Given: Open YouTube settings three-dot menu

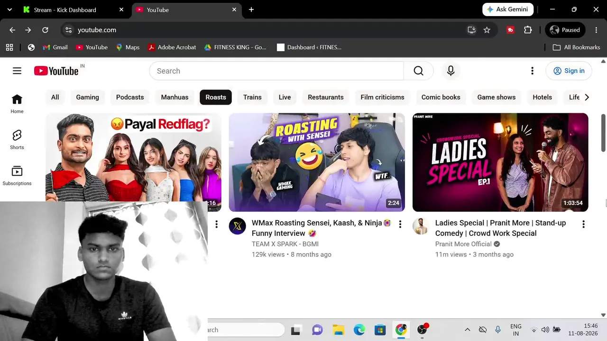Looking at the screenshot, I should coord(532,71).
